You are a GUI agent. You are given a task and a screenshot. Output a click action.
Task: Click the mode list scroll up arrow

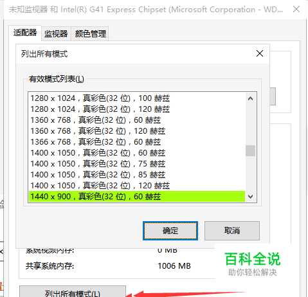pos(250,98)
